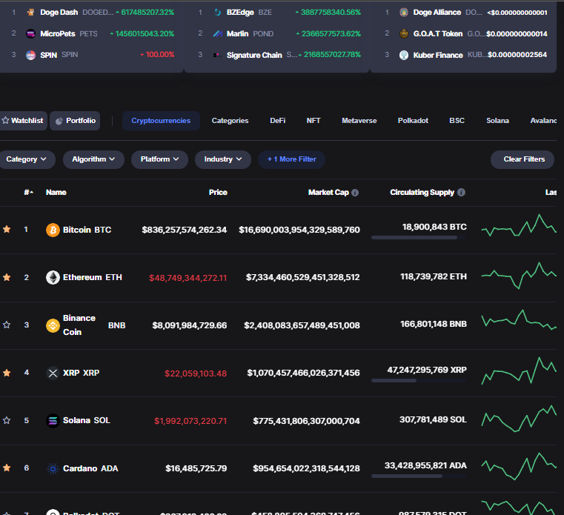Open the BSC tab
This screenshot has width=564, height=515.
point(457,121)
